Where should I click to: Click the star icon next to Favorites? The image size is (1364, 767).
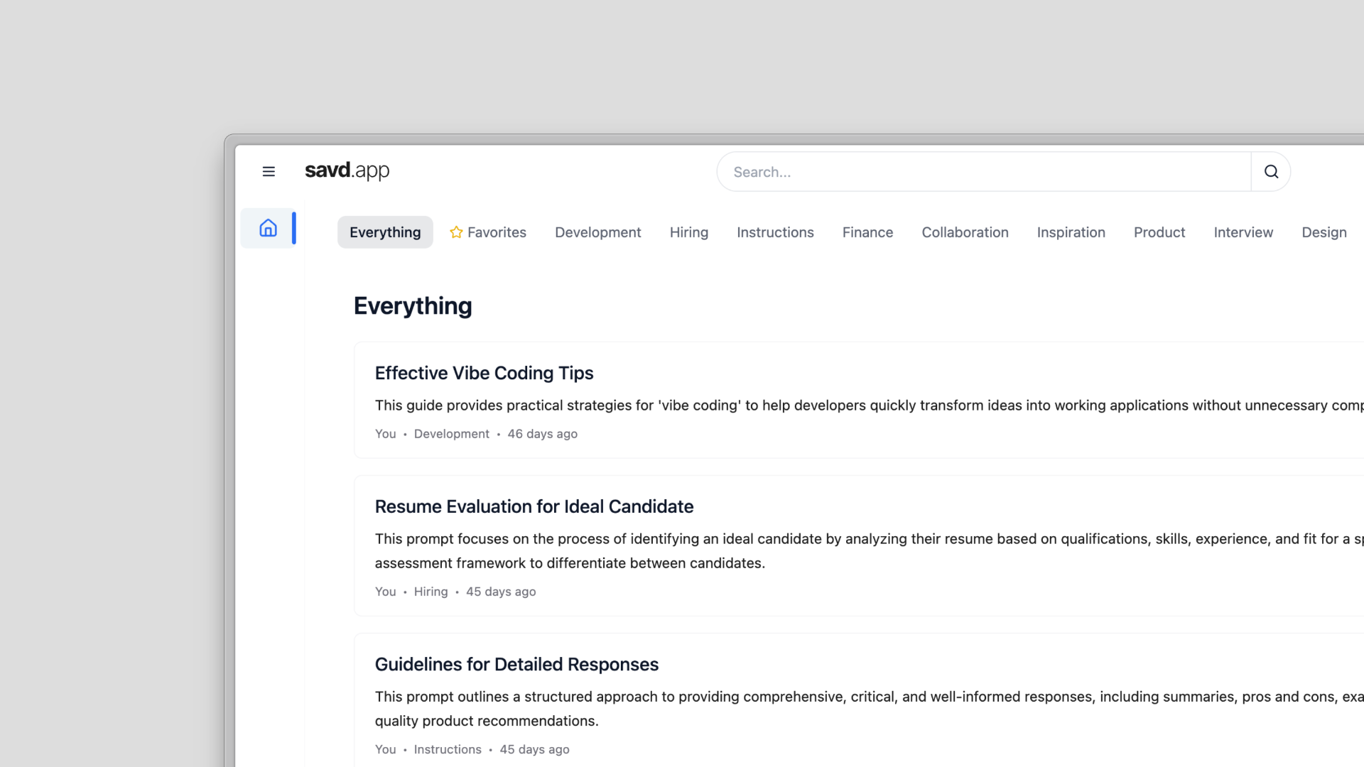click(455, 232)
